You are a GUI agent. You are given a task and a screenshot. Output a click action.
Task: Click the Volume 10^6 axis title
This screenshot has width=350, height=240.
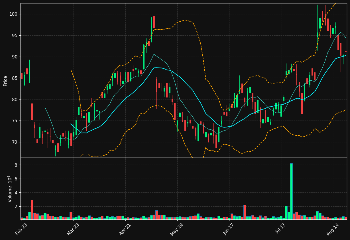10,189
